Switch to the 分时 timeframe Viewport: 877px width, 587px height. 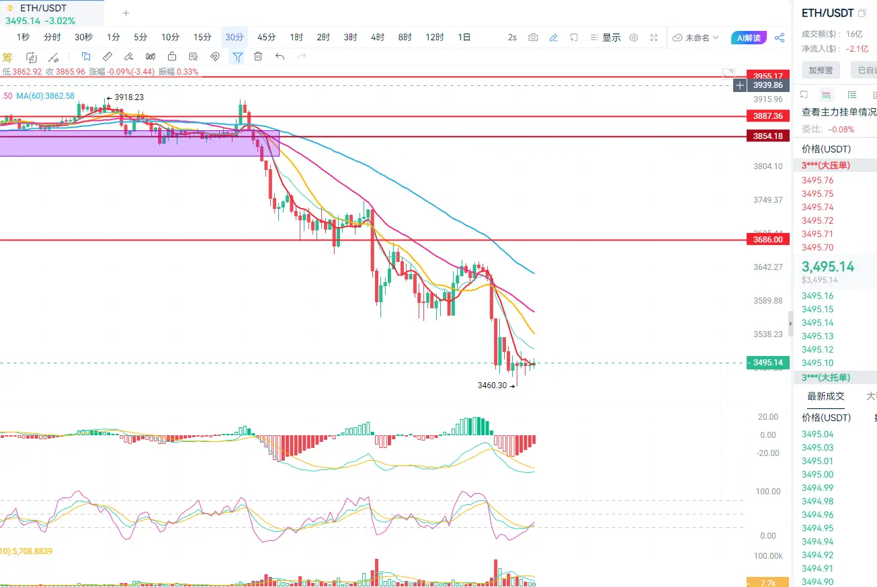(x=52, y=38)
